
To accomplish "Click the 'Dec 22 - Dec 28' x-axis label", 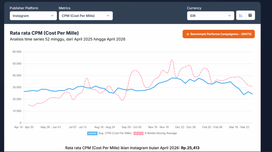I will [x=186, y=127].
